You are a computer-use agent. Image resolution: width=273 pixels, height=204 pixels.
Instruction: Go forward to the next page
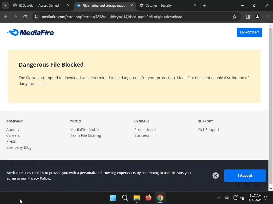(x=15, y=17)
